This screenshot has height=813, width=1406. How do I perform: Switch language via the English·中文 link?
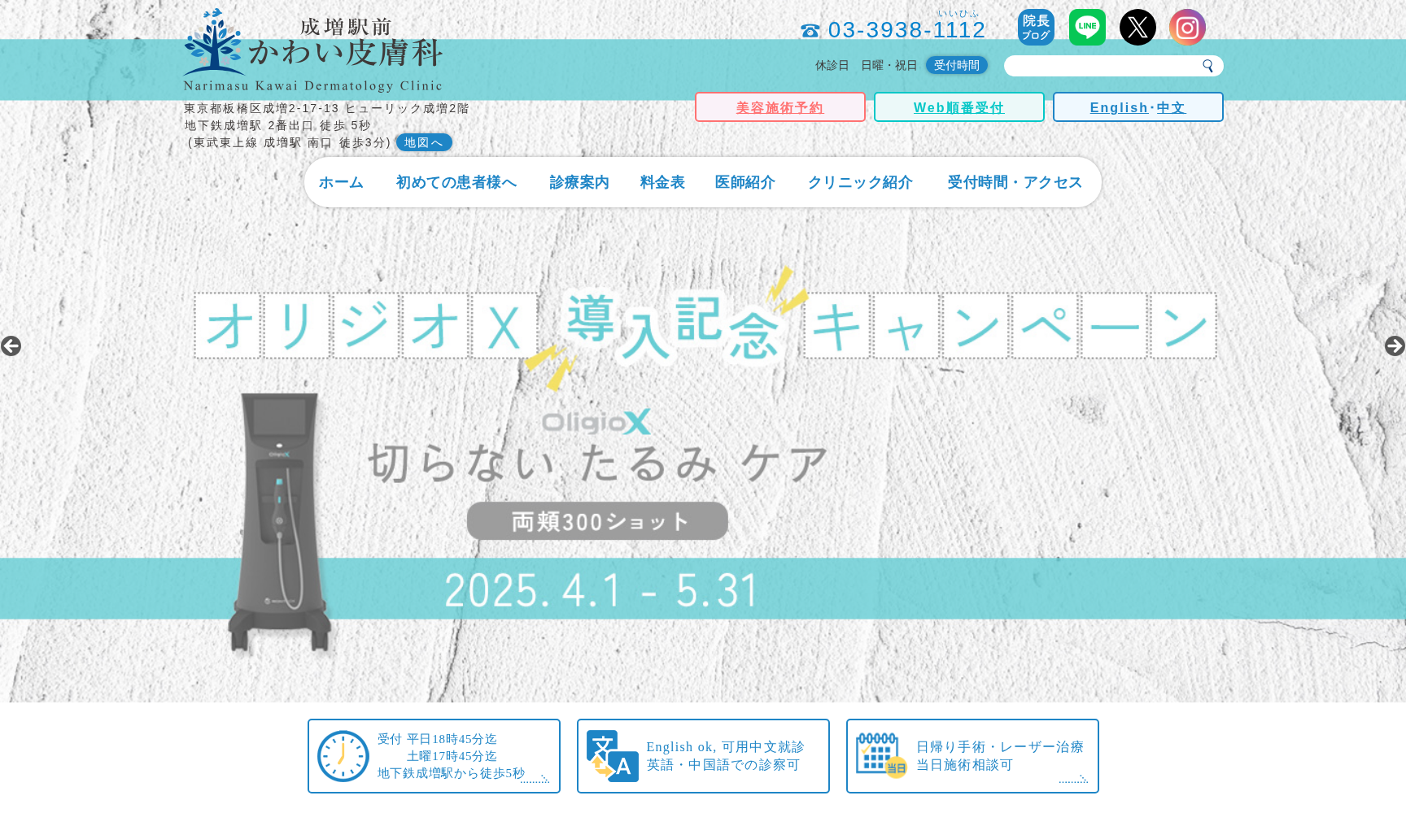(1137, 107)
